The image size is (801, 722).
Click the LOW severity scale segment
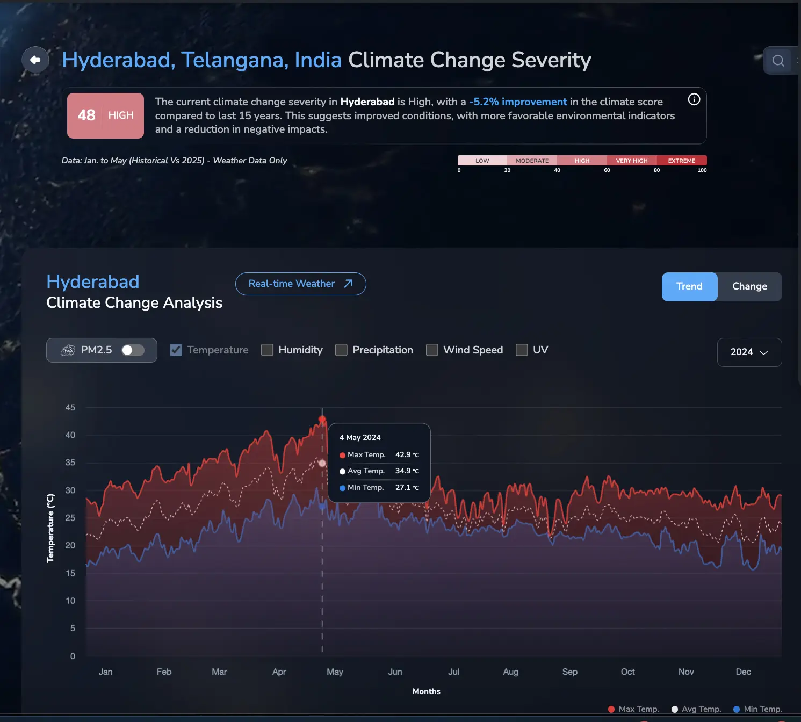(x=482, y=161)
